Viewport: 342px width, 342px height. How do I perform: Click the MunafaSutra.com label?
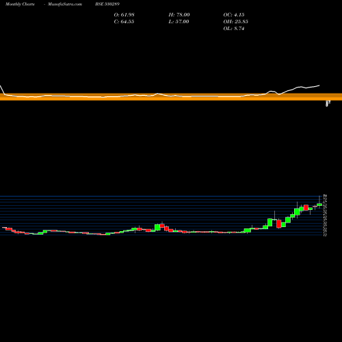[x=65, y=4]
